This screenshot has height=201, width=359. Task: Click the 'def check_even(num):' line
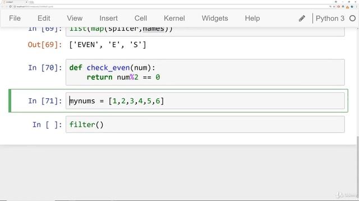112,68
